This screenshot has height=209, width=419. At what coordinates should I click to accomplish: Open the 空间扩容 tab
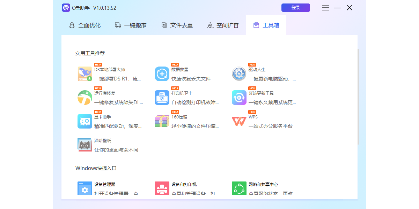tap(223, 25)
